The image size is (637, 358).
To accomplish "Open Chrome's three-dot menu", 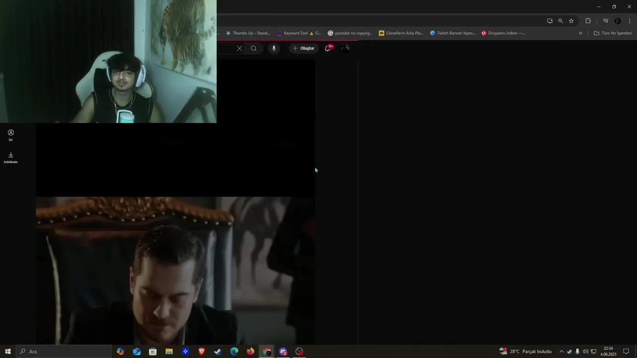I will click(x=630, y=21).
